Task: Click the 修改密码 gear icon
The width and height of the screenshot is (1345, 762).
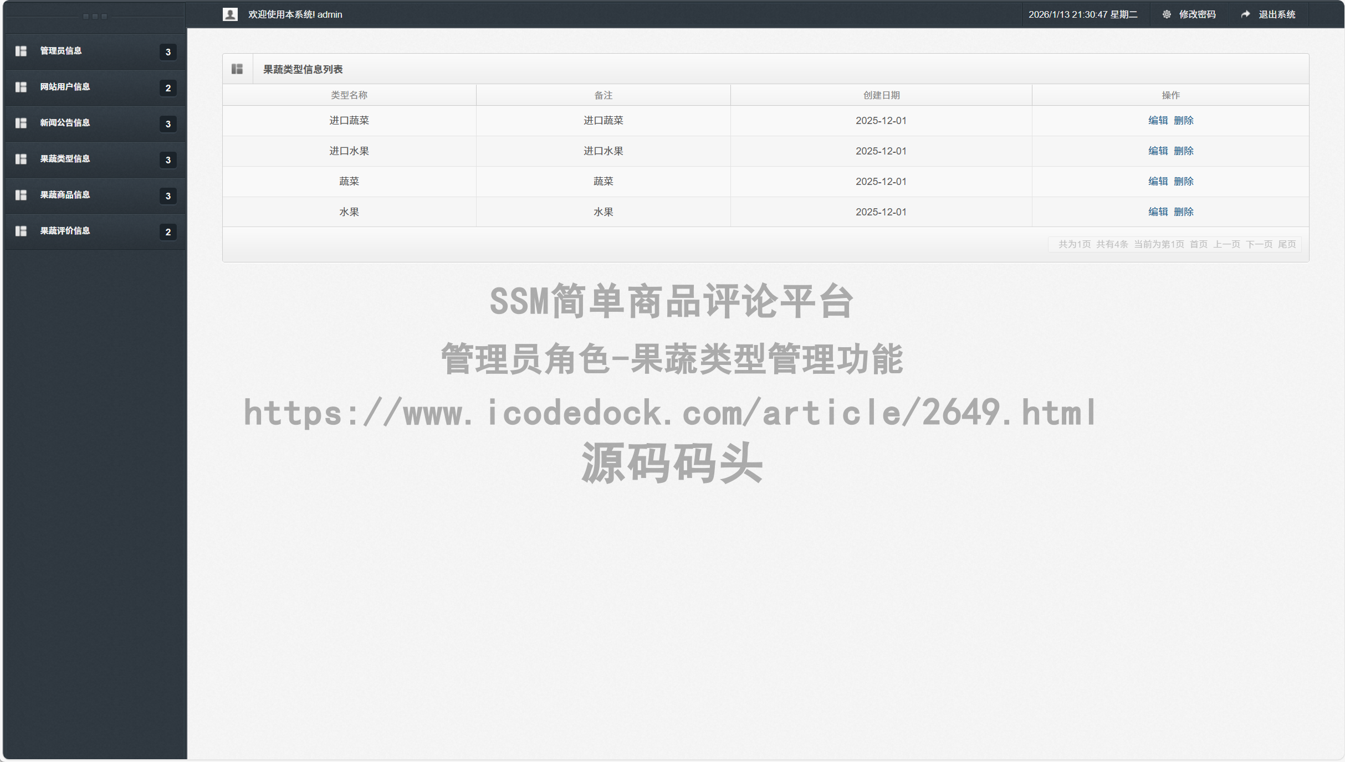Action: 1166,14
